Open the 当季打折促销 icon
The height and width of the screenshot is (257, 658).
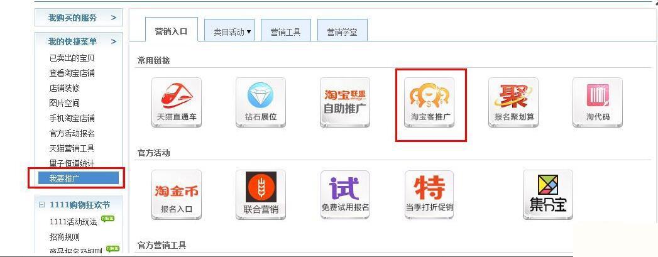[x=429, y=195]
